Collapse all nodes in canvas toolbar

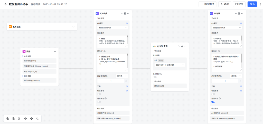pos(26,118)
